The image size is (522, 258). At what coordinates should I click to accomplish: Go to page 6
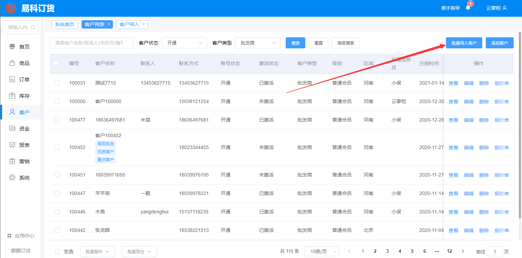[424, 251]
